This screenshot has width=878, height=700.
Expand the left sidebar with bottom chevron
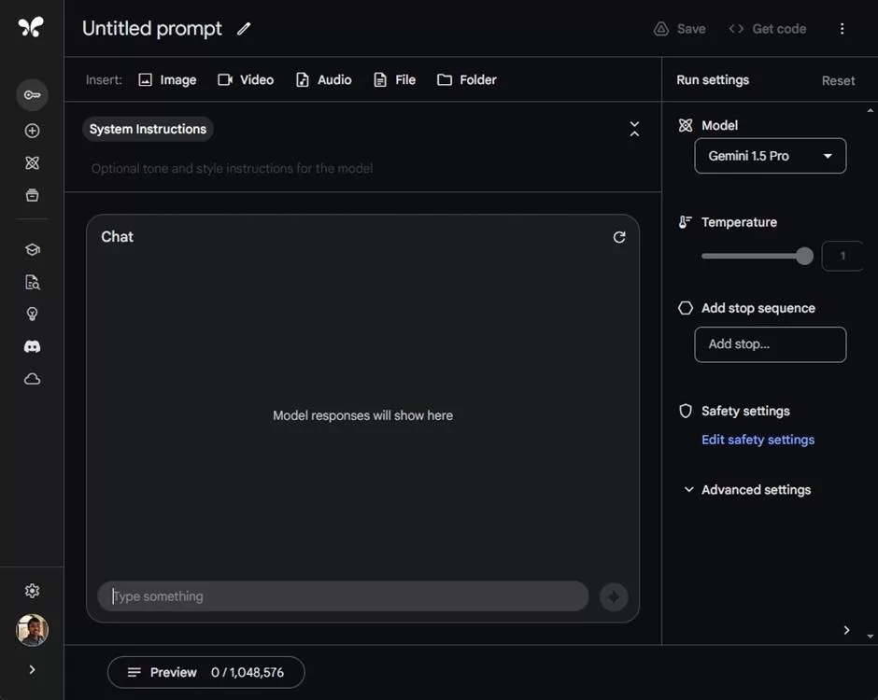32,669
